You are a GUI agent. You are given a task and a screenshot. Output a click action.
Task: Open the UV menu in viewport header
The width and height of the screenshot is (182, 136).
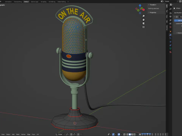38,134
